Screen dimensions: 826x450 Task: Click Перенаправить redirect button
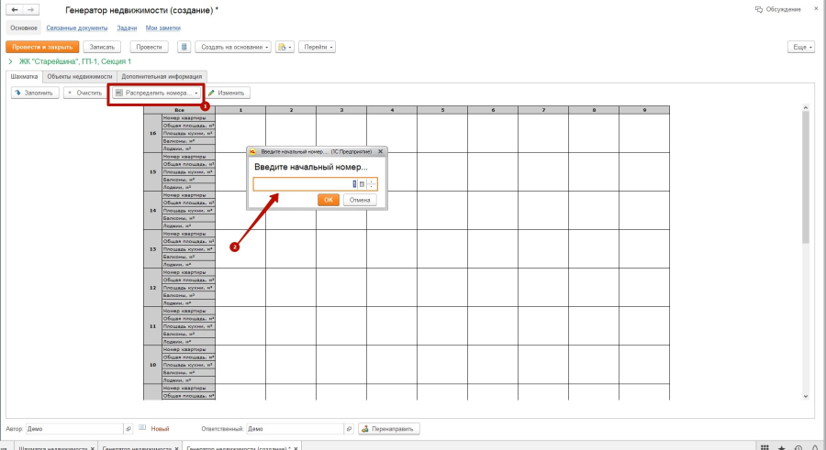[x=390, y=428]
